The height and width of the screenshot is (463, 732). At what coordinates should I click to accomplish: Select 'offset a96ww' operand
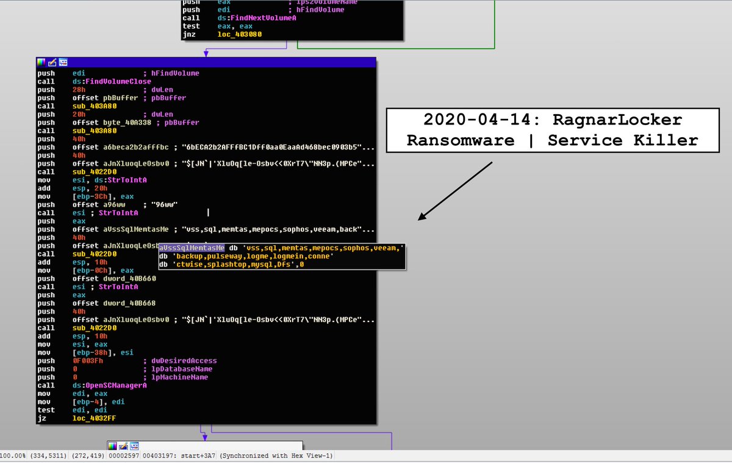[x=99, y=204]
